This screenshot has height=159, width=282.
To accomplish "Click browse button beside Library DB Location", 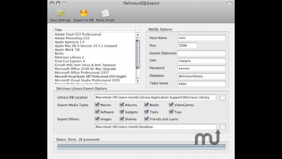I will 223,97.
